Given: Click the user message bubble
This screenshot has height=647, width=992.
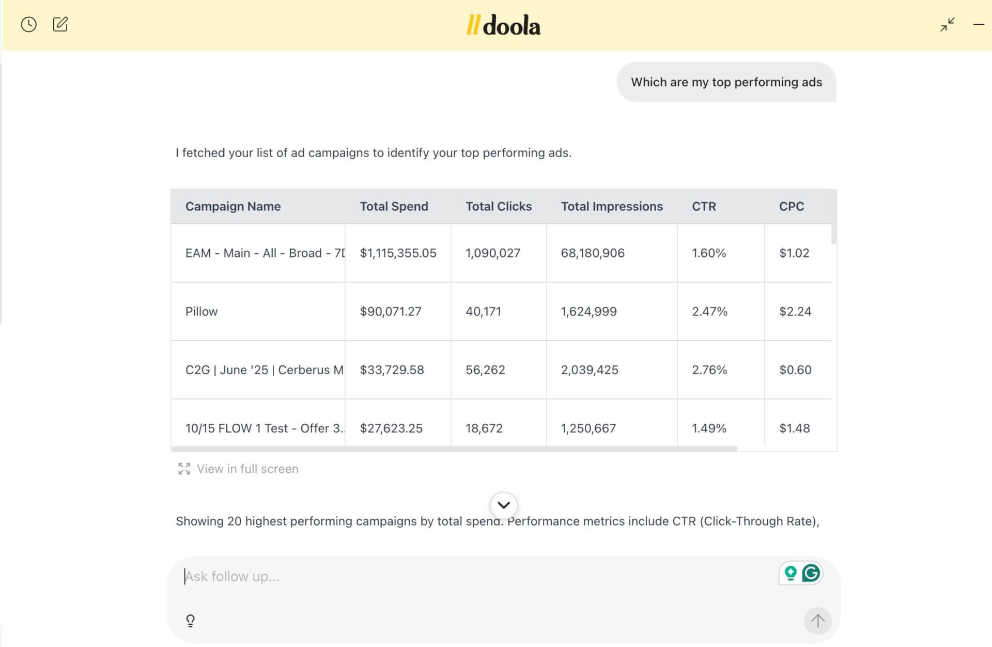Looking at the screenshot, I should pos(726,82).
